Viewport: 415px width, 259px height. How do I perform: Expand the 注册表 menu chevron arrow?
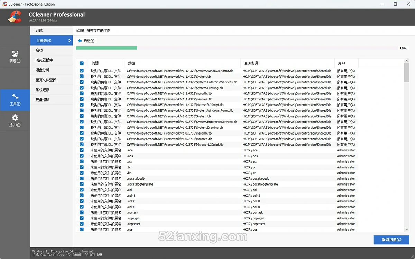click(x=69, y=41)
